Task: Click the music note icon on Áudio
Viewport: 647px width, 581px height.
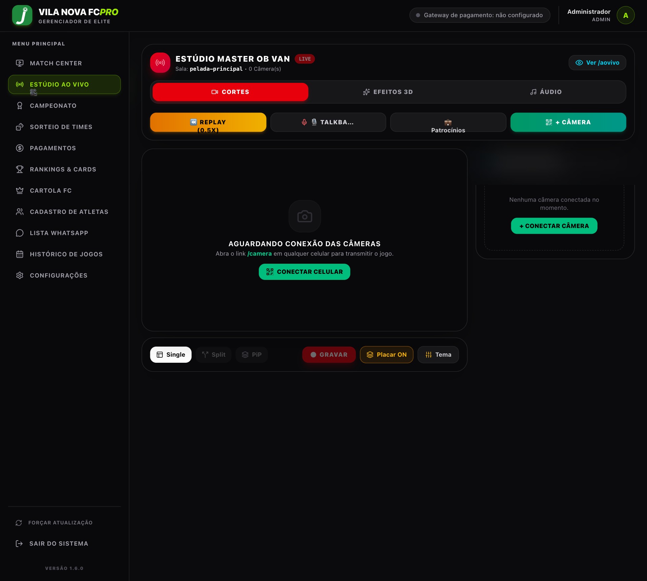Action: click(x=533, y=92)
